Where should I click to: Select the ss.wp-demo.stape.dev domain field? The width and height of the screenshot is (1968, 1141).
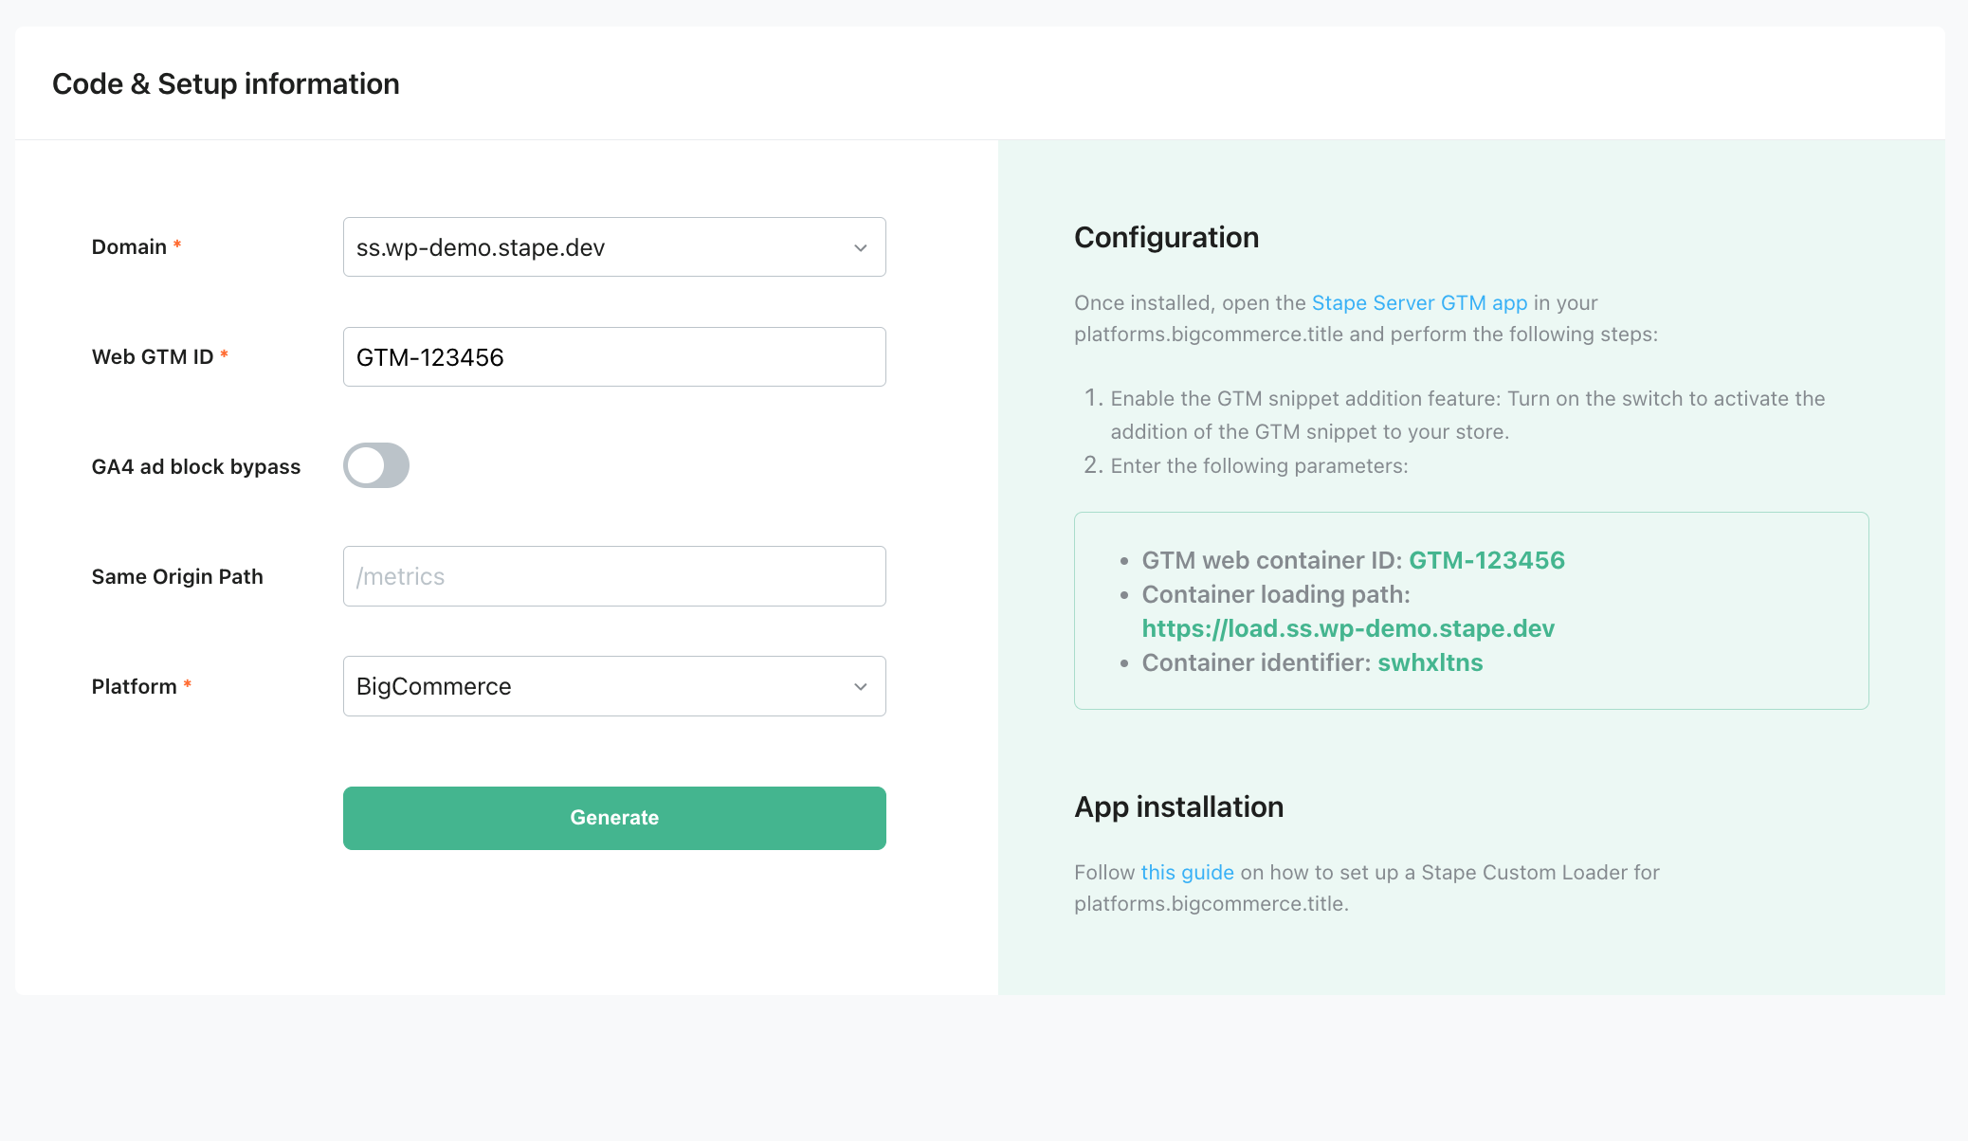(614, 247)
